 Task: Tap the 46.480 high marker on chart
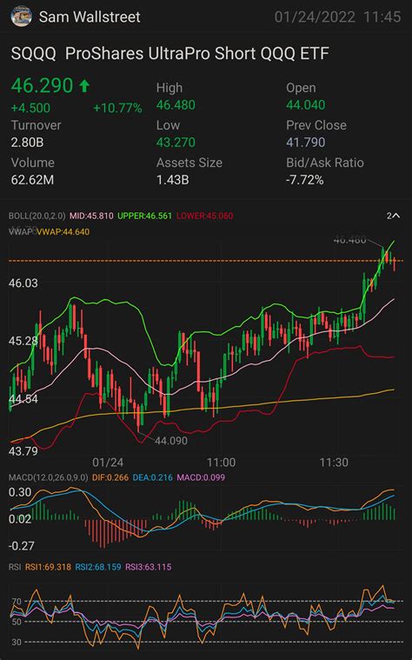(x=349, y=240)
